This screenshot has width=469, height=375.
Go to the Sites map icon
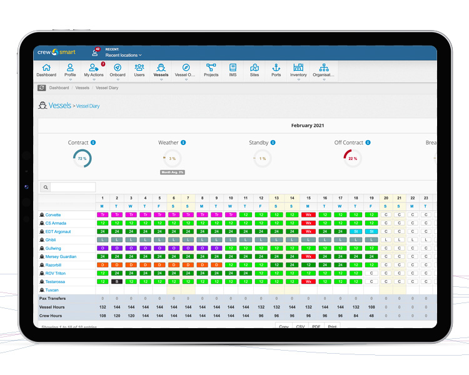click(255, 67)
